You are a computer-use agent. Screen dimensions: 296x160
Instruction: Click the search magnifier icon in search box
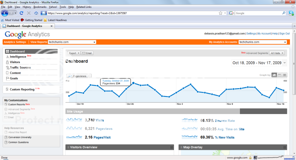[x=284, y=13]
